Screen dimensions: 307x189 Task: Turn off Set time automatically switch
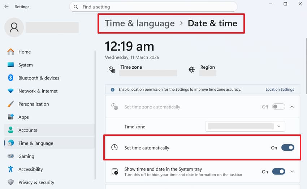pyautogui.click(x=287, y=147)
